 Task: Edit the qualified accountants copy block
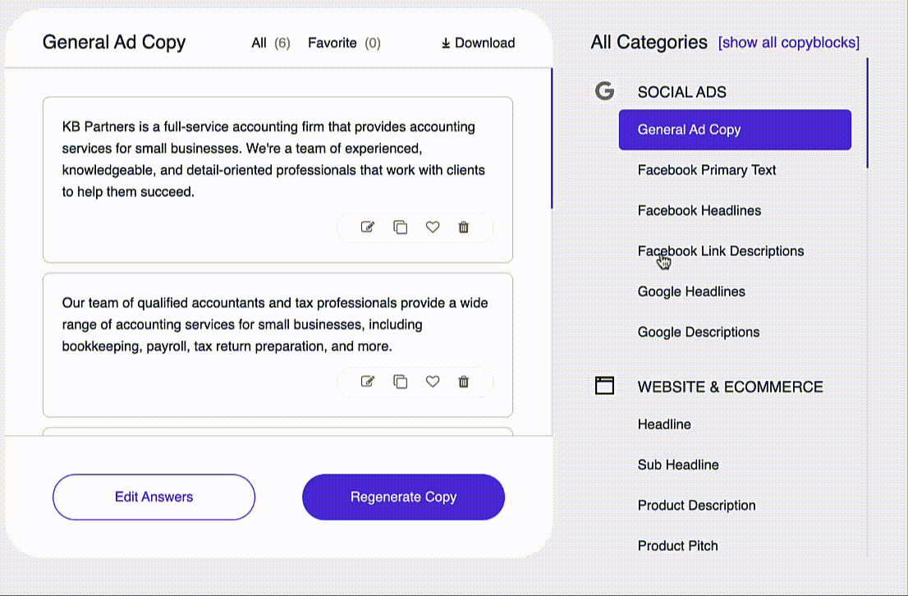point(368,381)
